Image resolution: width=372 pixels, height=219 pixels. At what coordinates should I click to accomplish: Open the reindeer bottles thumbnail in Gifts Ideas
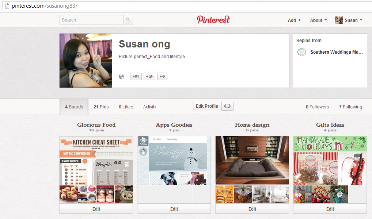tap(321, 194)
